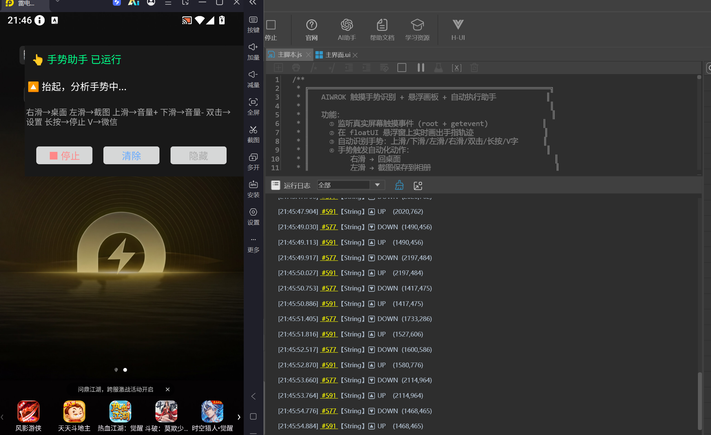
Task: Pop out the log panel icon
Action: (x=418, y=185)
